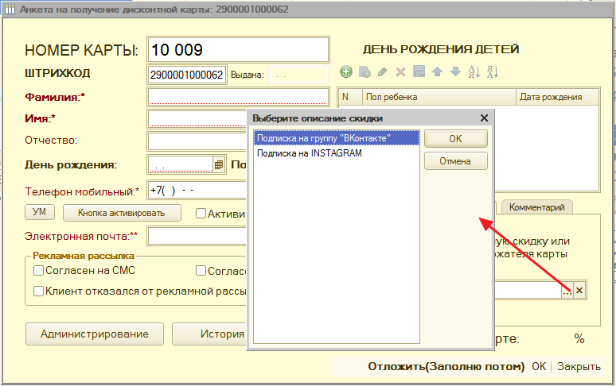Click the УМ button
Screen dimensions: 616x386
tap(40, 212)
